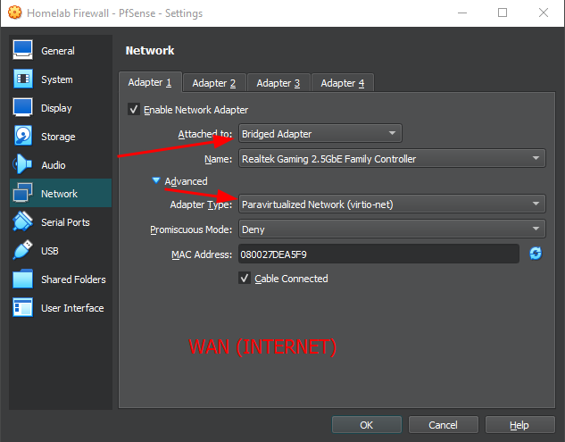The width and height of the screenshot is (565, 442).
Task: Click the Shared Folders folder icon
Action: click(x=22, y=279)
